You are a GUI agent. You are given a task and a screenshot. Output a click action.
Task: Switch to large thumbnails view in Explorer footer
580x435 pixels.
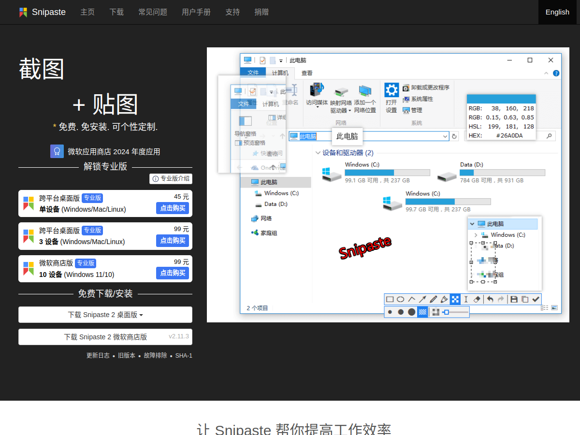pyautogui.click(x=554, y=307)
